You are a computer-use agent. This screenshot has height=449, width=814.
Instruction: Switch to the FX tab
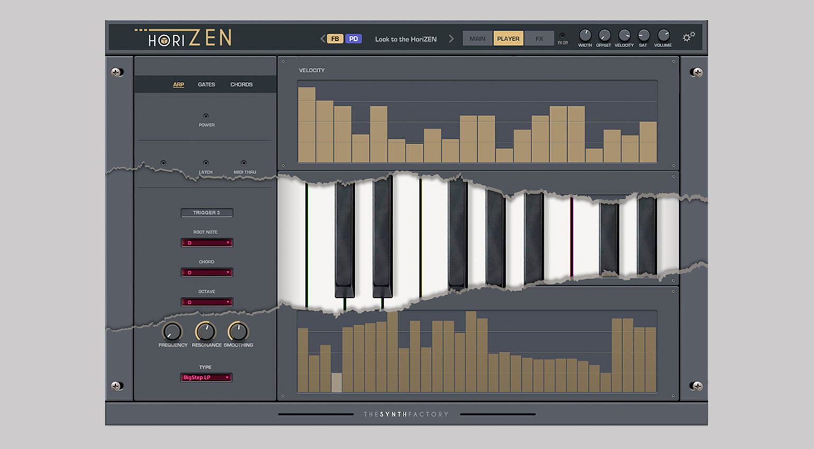click(539, 39)
